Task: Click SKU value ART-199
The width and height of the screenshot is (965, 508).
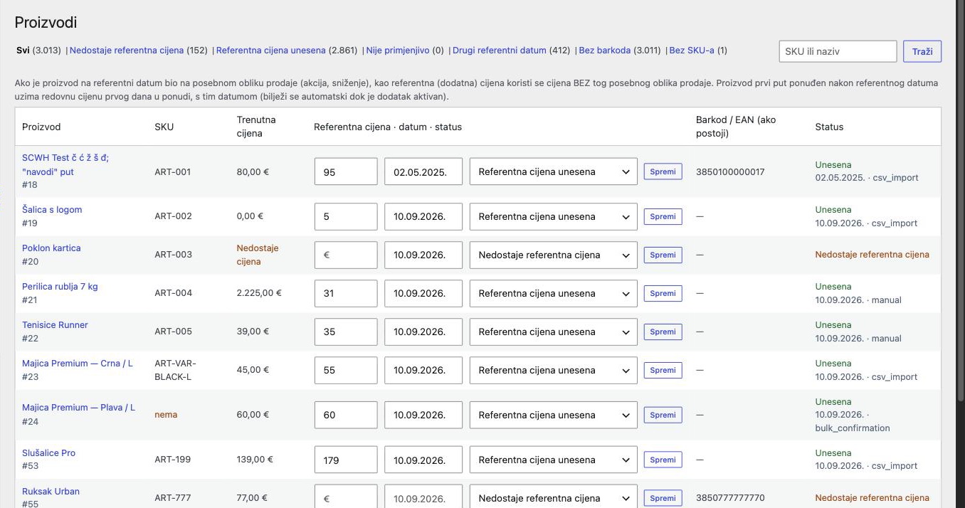Action: 173,460
